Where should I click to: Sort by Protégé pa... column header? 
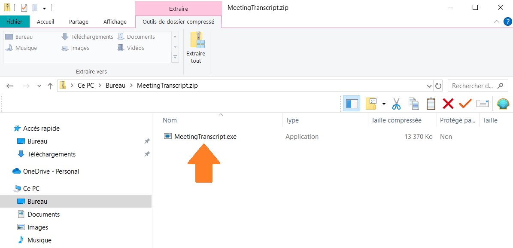[458, 120]
